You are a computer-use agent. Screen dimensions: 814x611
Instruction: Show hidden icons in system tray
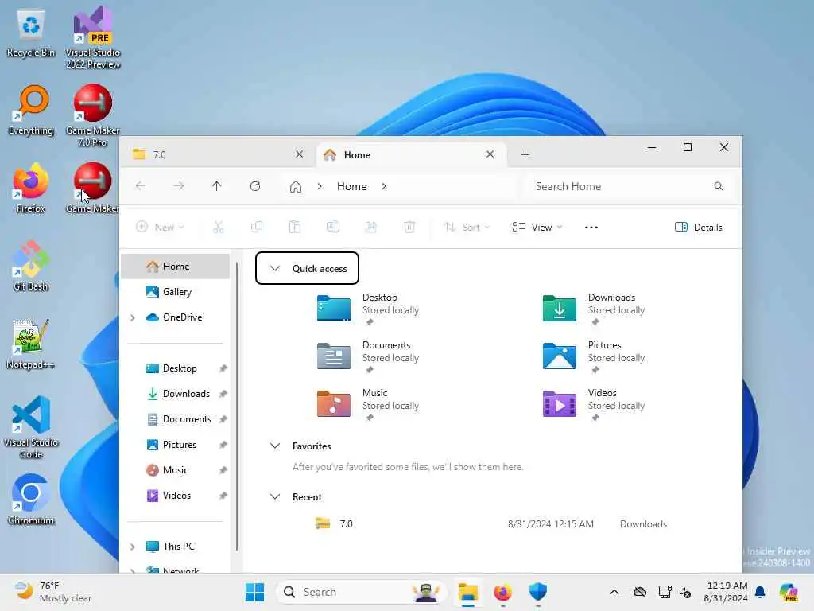tap(614, 592)
